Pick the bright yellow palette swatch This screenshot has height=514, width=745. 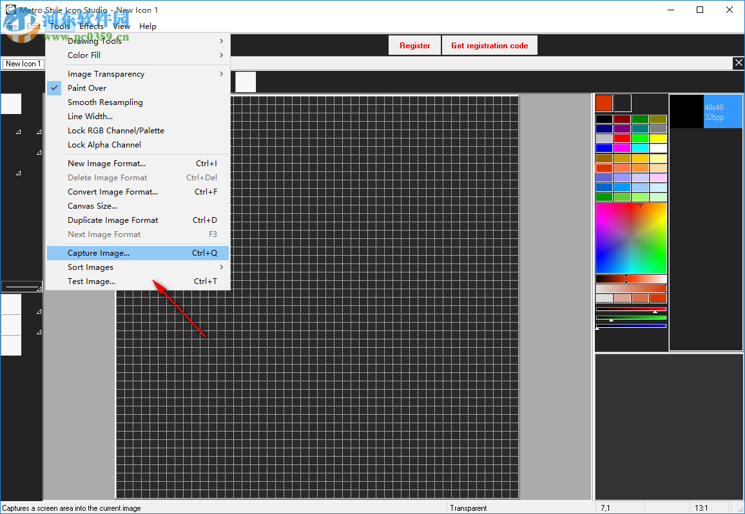(x=658, y=138)
